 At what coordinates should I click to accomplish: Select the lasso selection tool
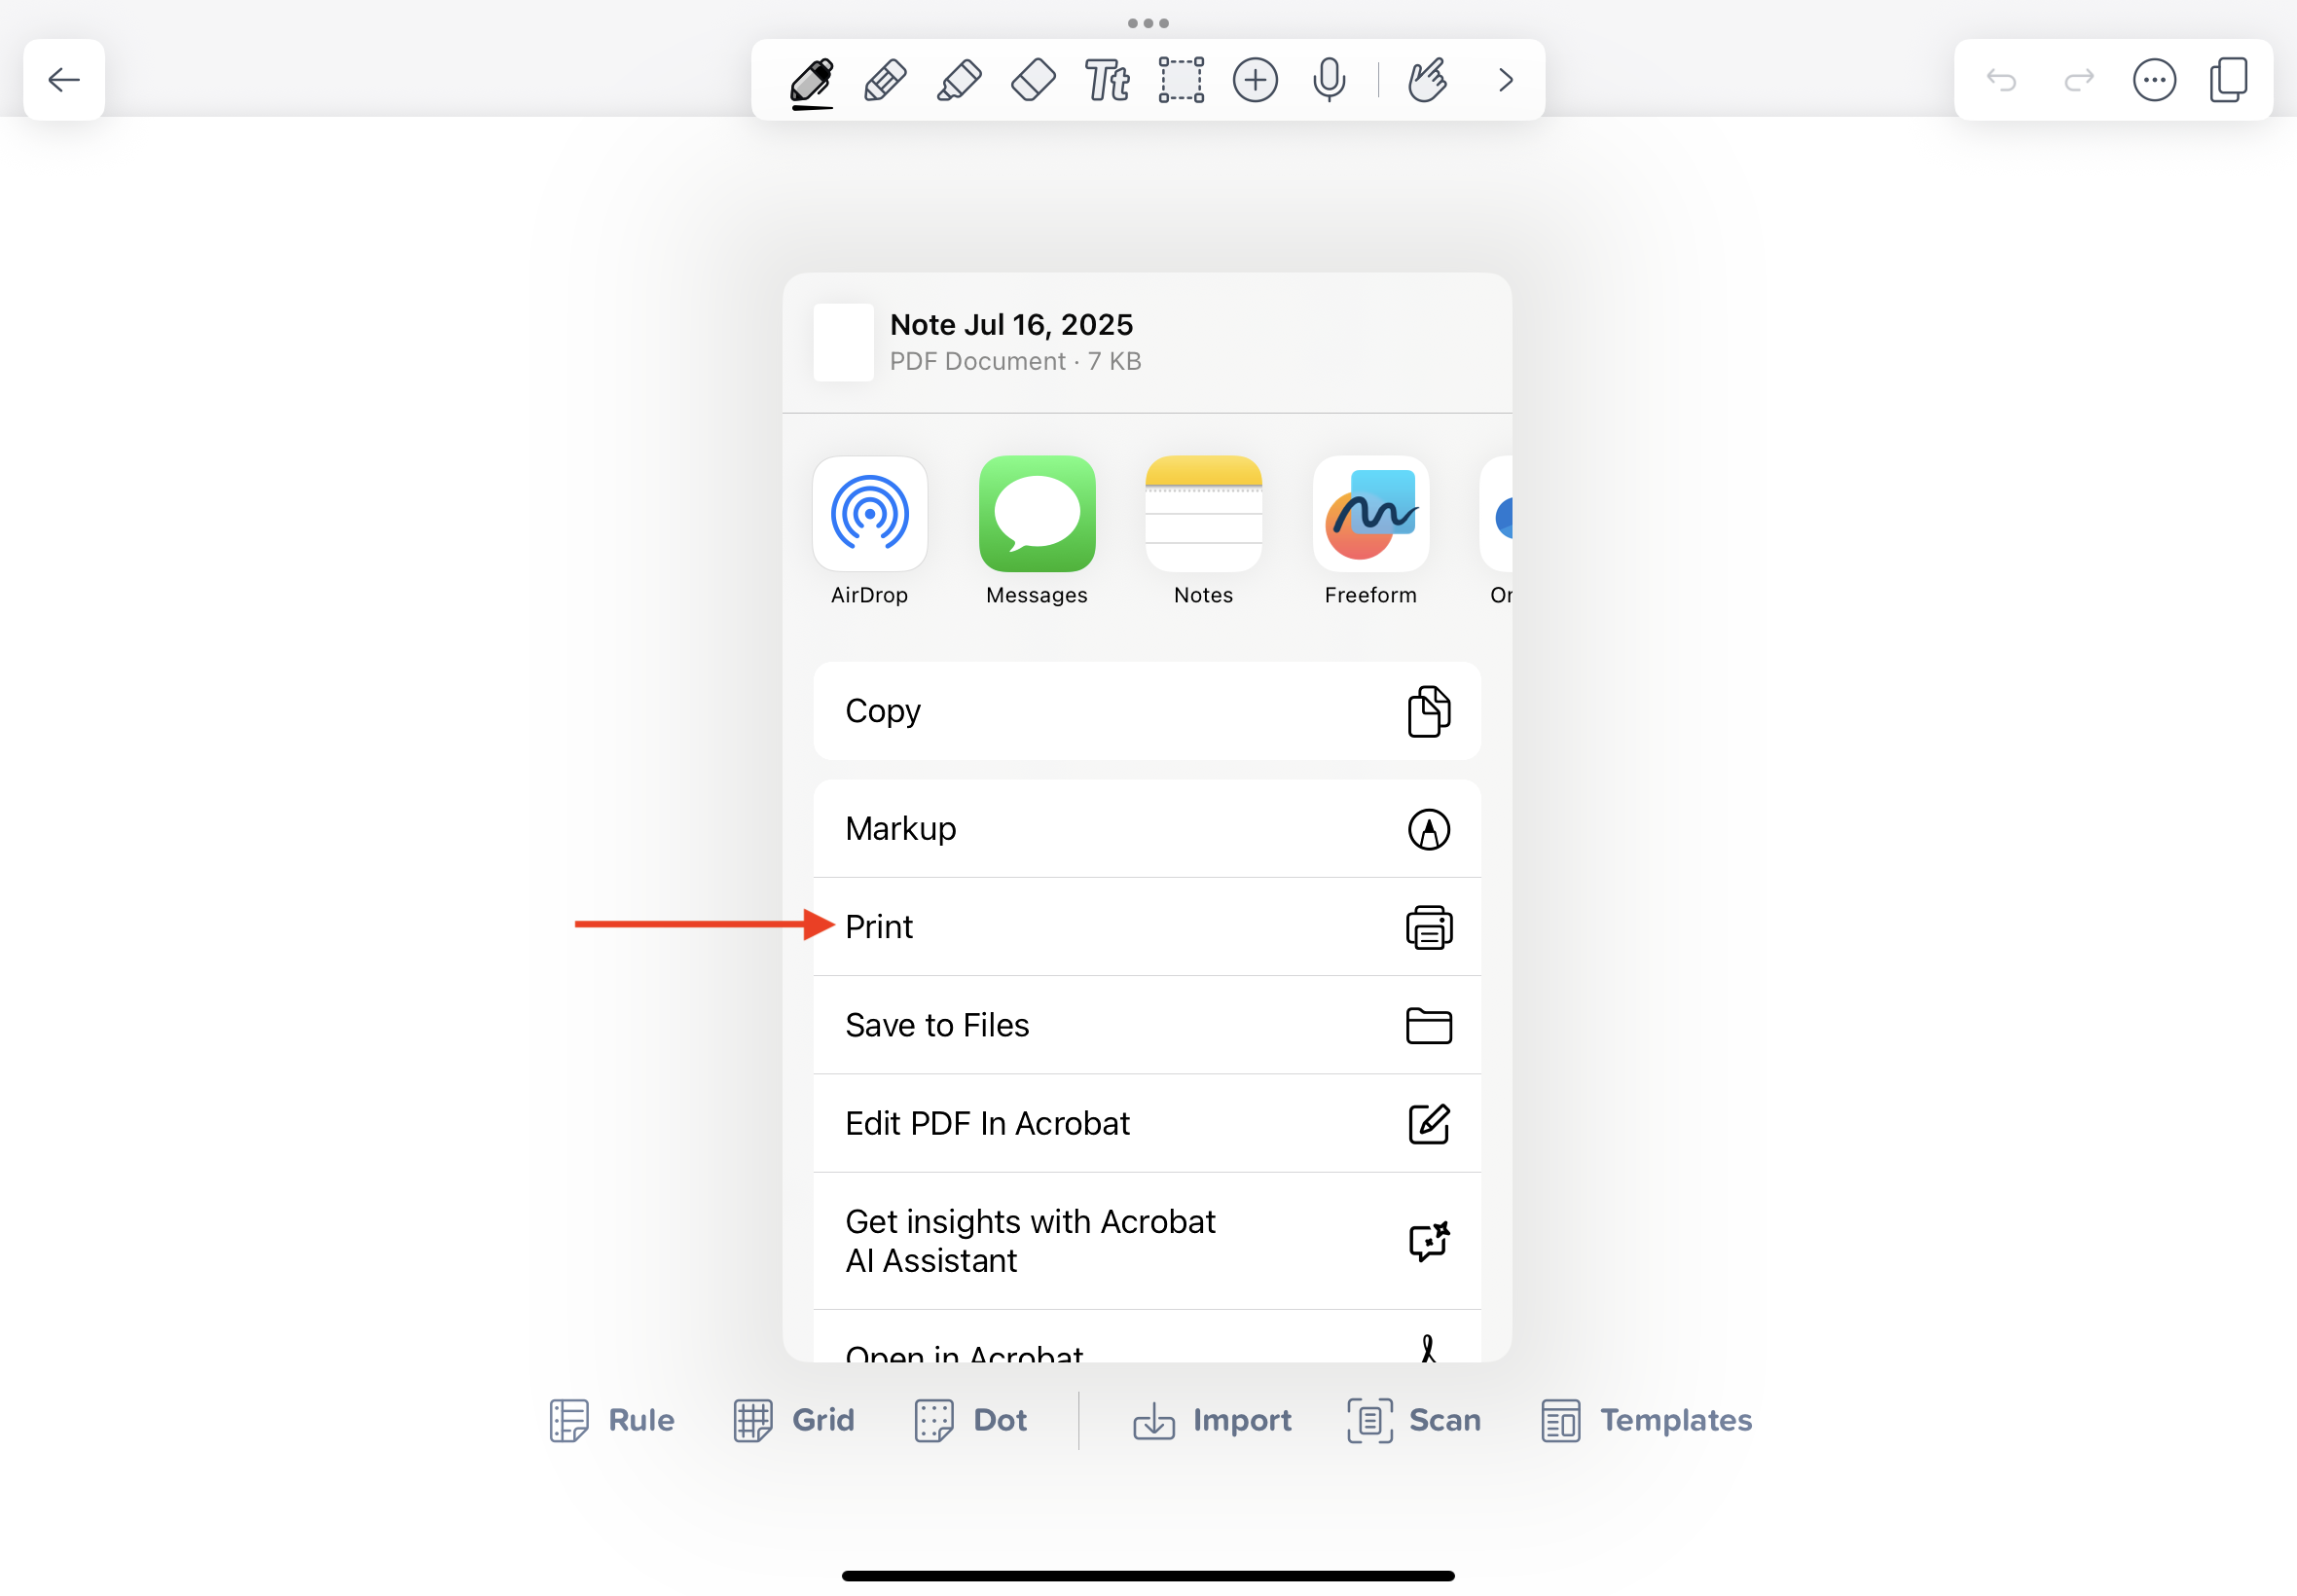1181,80
